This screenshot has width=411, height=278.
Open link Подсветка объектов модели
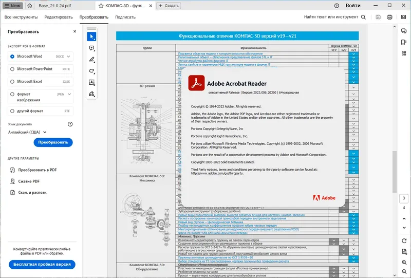[220, 53]
